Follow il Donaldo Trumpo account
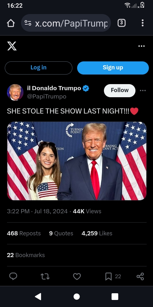 point(120,91)
